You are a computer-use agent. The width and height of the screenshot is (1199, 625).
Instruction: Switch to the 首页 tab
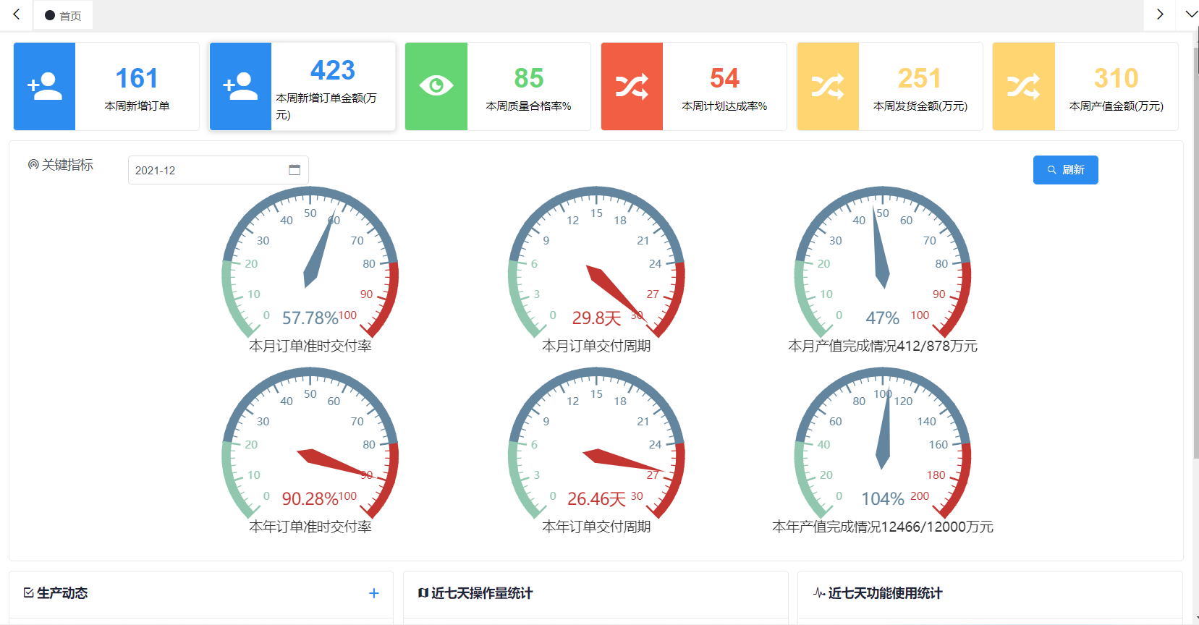click(63, 15)
